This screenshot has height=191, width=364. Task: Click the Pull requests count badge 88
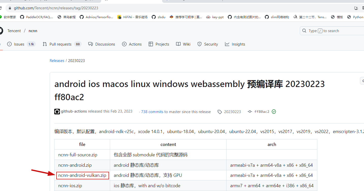click(x=78, y=44)
